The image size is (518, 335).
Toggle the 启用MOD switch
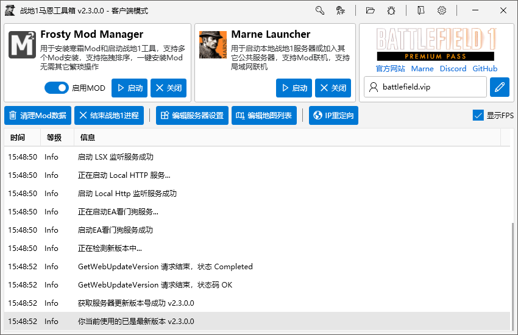click(57, 88)
